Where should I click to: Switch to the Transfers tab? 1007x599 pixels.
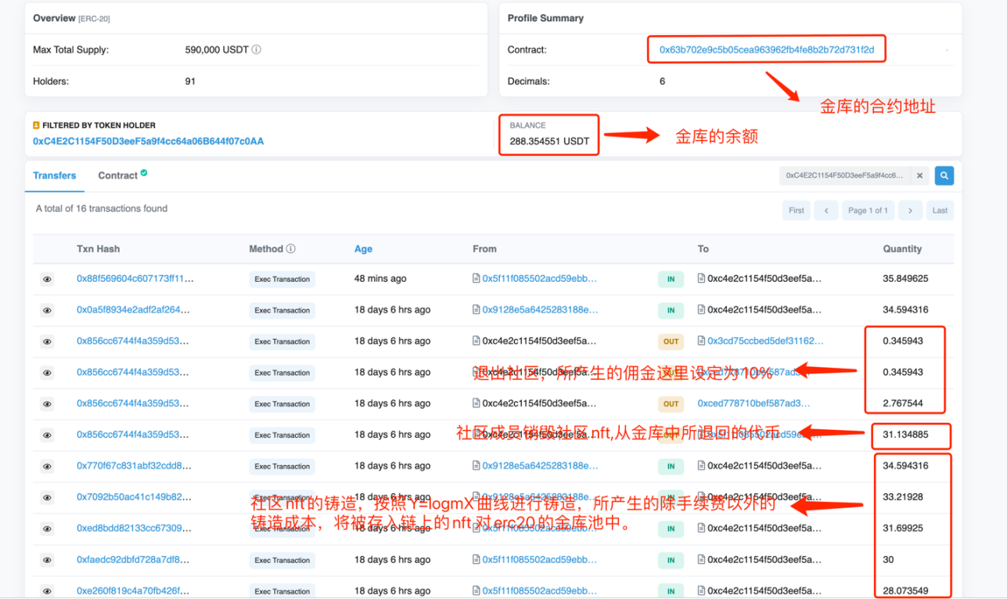tap(54, 175)
